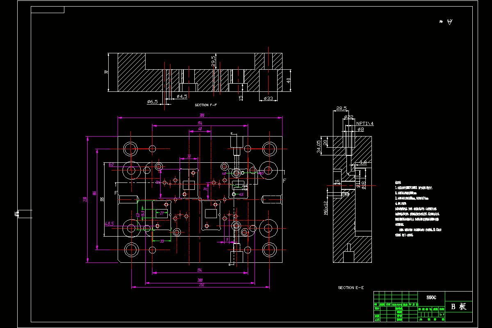Click the 20 dimension in section E-E
492x328 pixels.
click(x=326, y=142)
